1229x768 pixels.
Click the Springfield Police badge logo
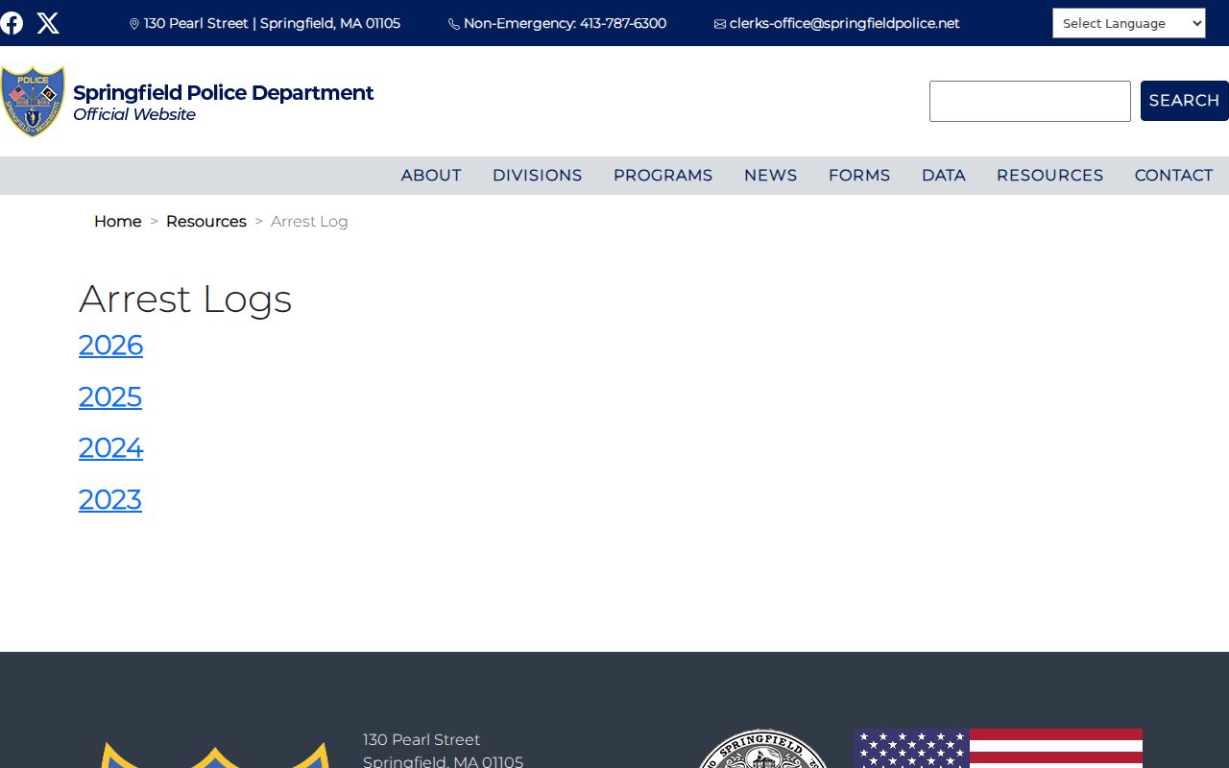pos(33,101)
